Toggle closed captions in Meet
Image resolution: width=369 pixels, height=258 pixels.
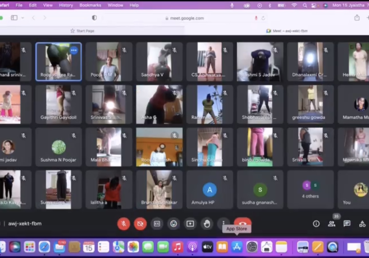pos(157,224)
